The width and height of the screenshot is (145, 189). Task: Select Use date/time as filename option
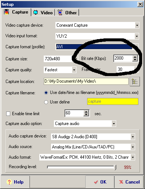point(46,93)
